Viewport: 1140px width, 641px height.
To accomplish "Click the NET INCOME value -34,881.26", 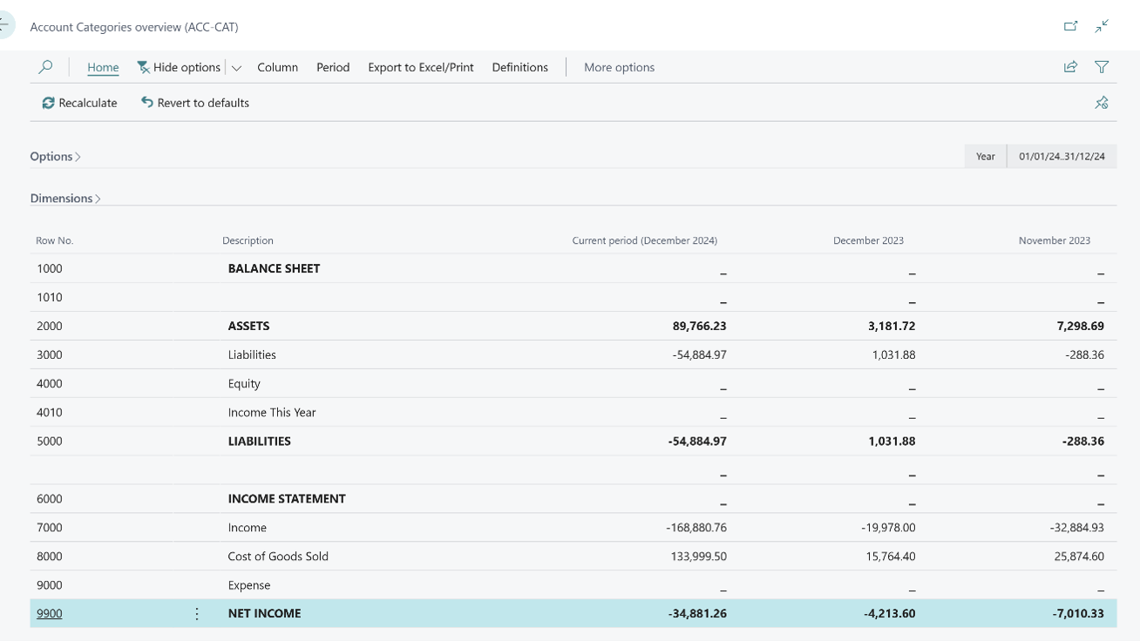I will click(697, 614).
